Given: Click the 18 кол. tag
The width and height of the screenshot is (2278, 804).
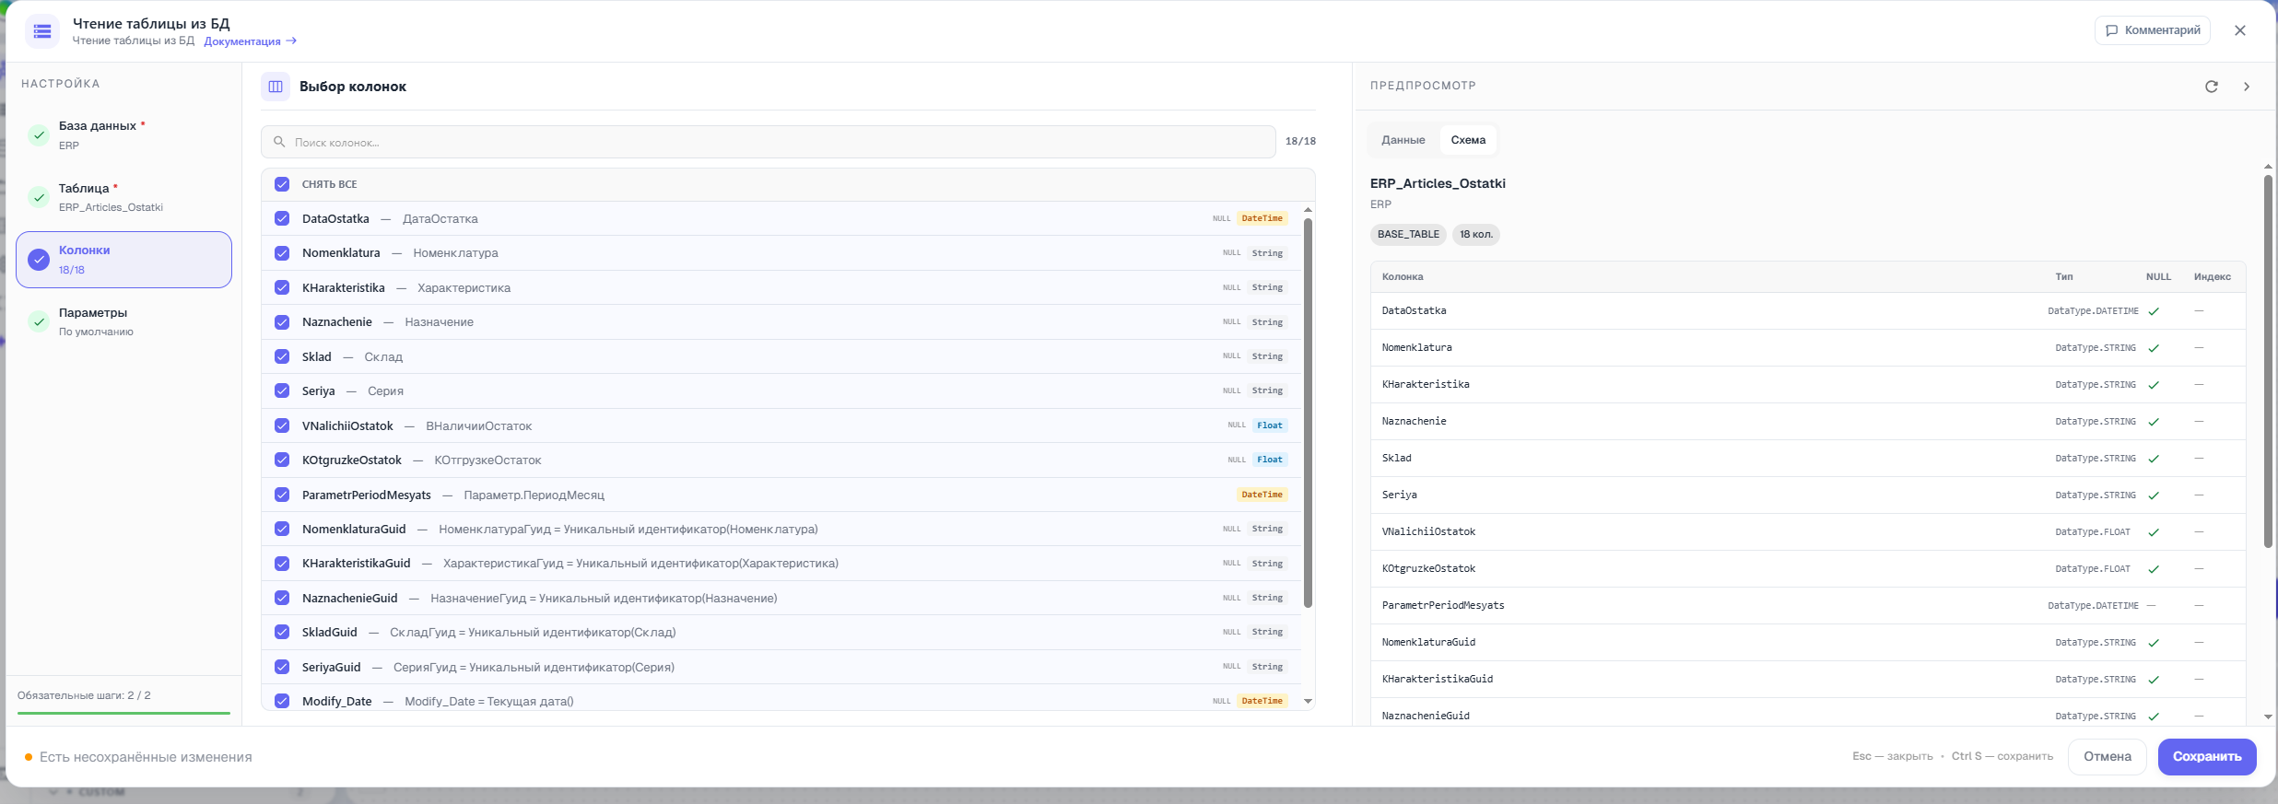Looking at the screenshot, I should (x=1475, y=234).
